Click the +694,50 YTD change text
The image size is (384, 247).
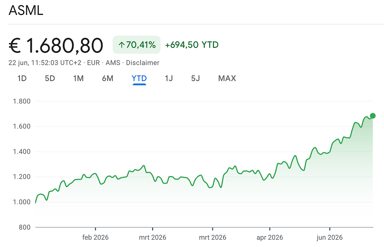pyautogui.click(x=192, y=45)
